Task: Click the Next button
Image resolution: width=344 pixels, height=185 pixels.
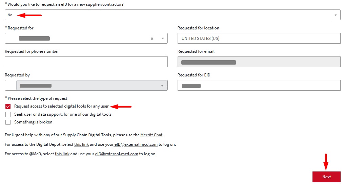Action: pos(326,177)
